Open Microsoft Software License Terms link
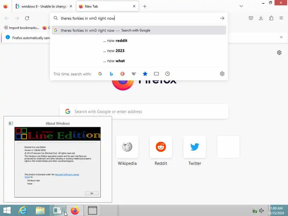This screenshot has width=288, height=216. (x=67, y=174)
